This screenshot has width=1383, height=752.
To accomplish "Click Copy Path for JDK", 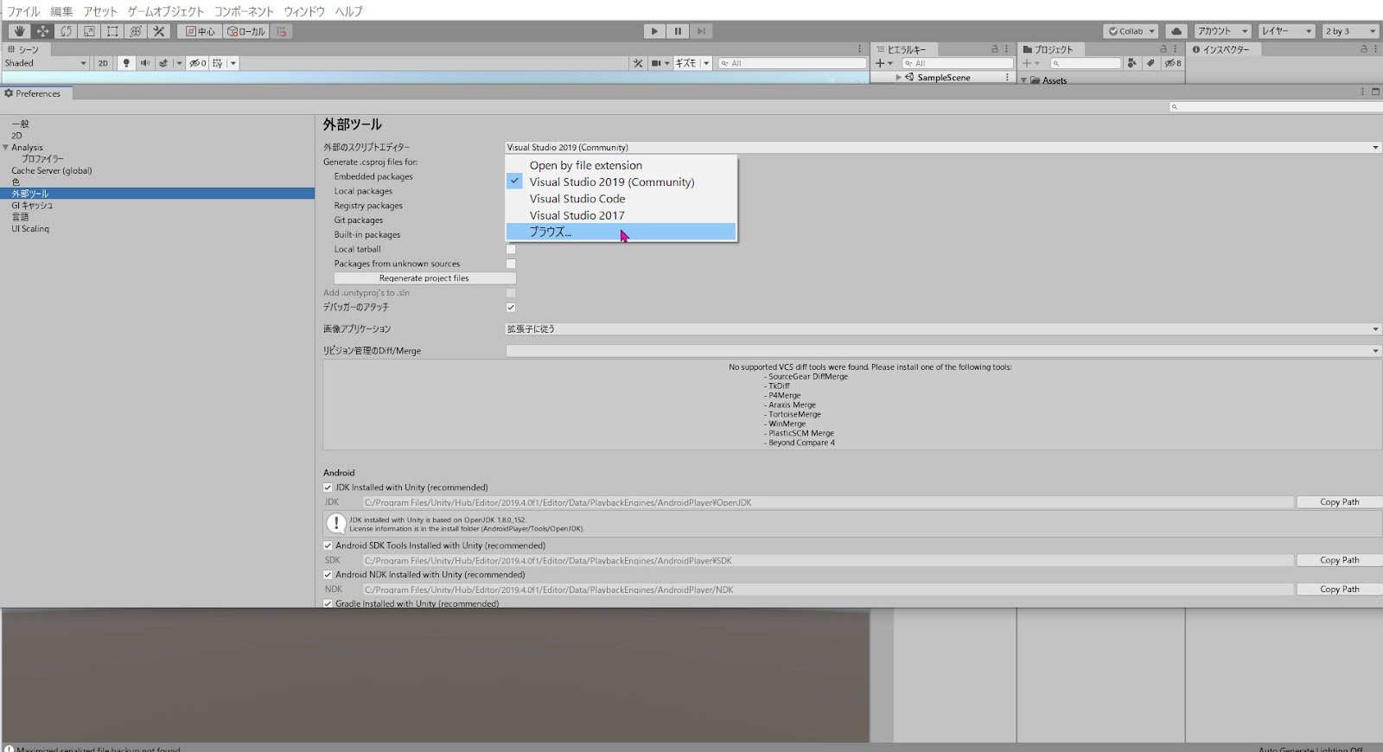I will tap(1339, 502).
